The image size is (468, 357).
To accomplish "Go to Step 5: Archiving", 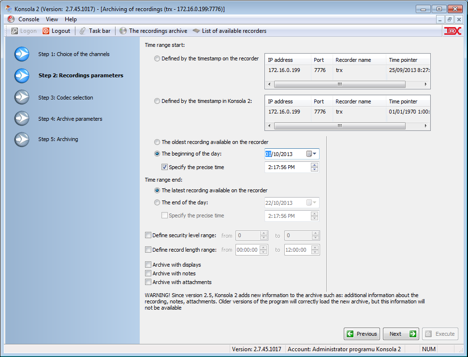I will click(58, 139).
